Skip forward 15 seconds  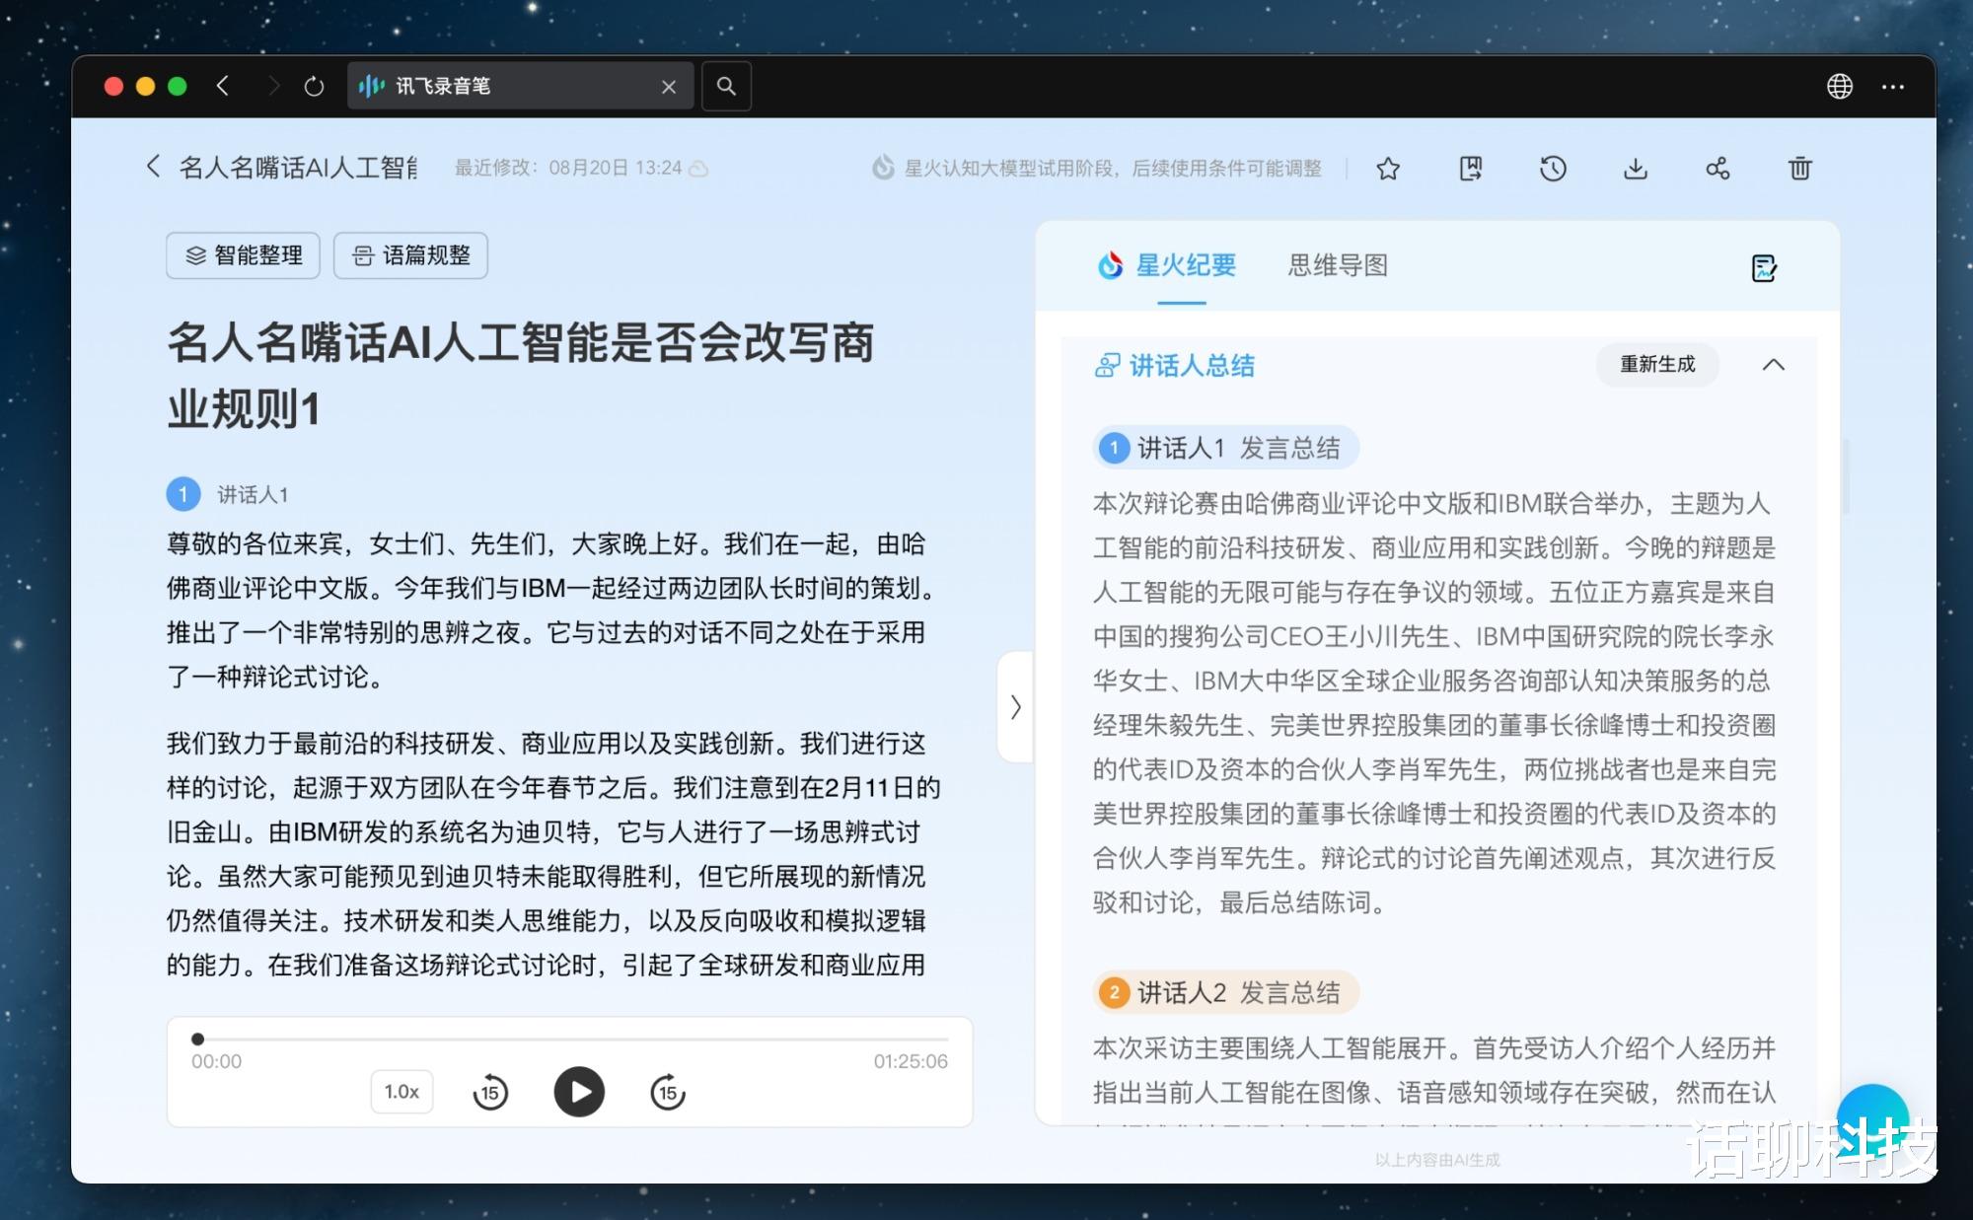click(668, 1092)
